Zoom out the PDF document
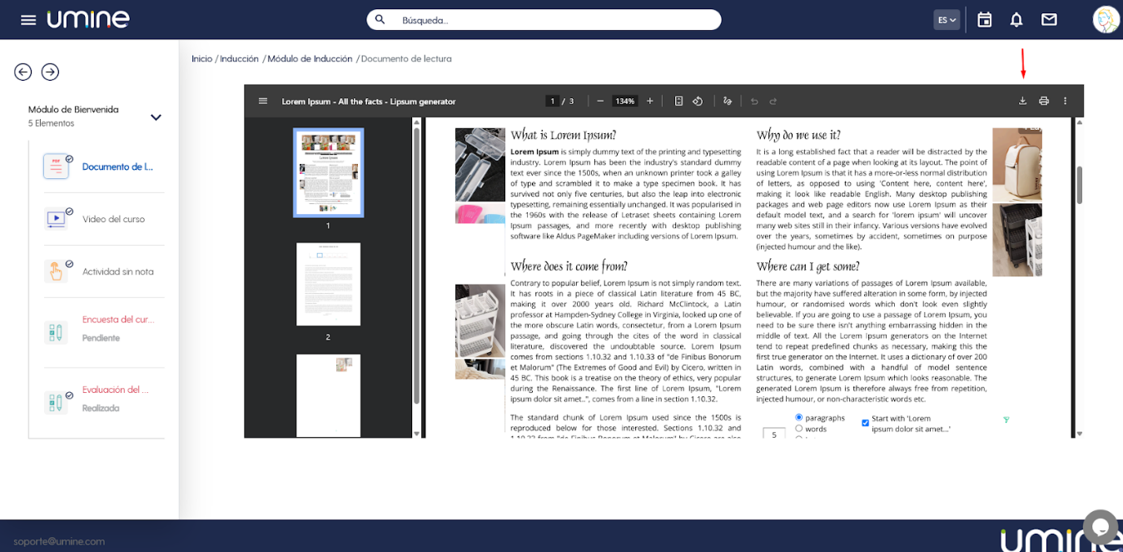1123x552 pixels. [599, 101]
